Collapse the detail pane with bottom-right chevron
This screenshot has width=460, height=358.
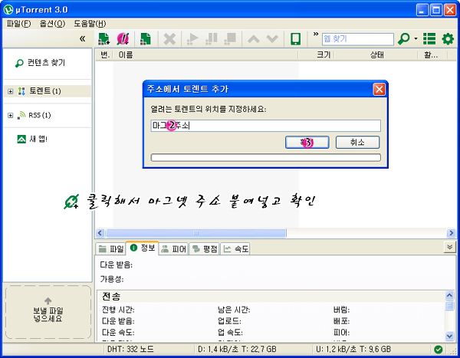[449, 248]
